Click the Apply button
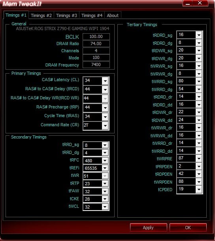 point(148,228)
